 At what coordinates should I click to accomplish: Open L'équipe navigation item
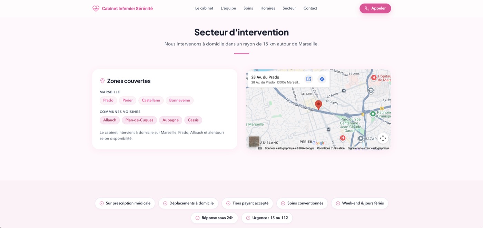coord(228,8)
